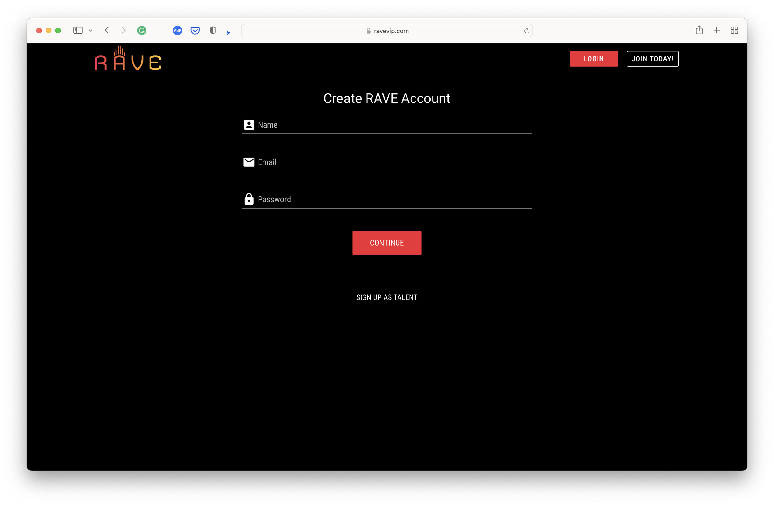Open the SIGN UP AS TALENT link
774x506 pixels.
(x=387, y=297)
